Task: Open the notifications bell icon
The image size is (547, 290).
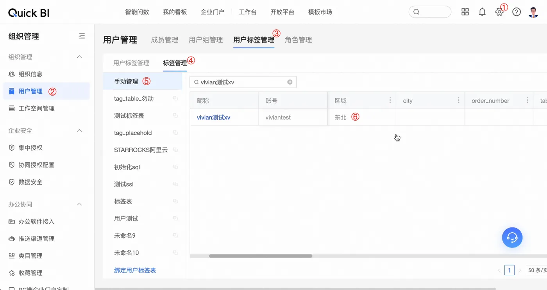Action: [x=482, y=12]
